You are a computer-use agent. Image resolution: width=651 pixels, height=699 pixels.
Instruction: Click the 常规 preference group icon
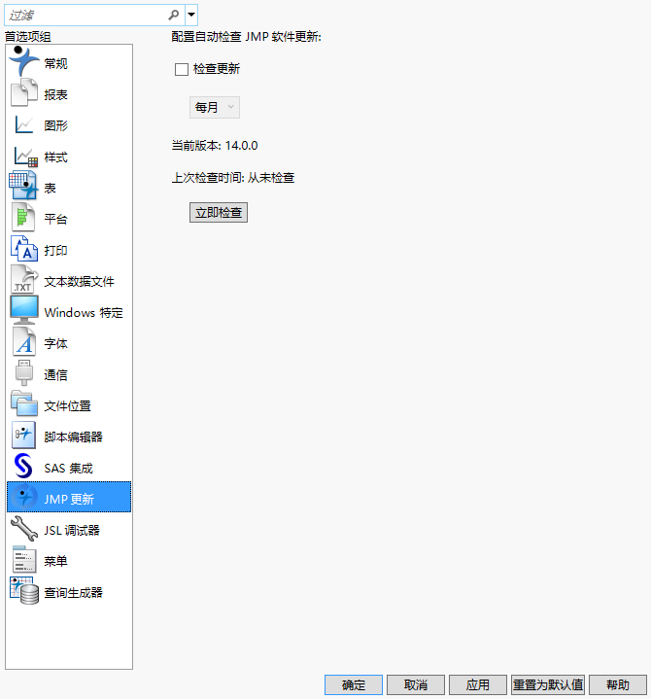[24, 61]
